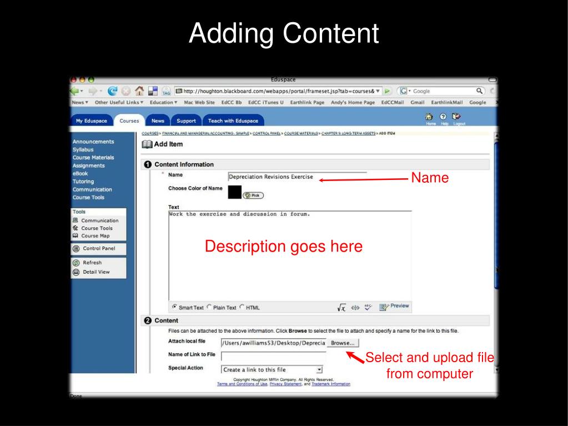Click the Name input field
This screenshot has height=426, width=568.
pyautogui.click(x=297, y=177)
